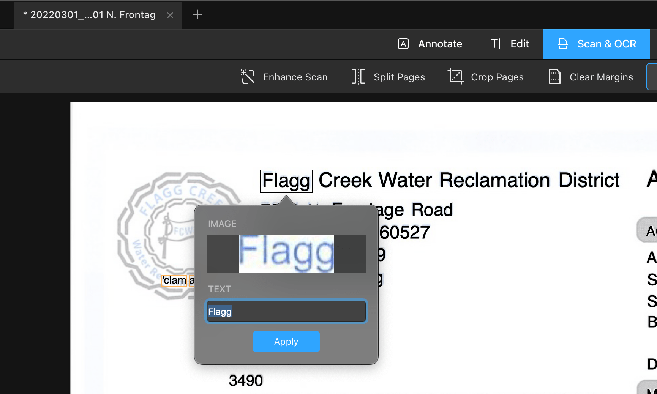657x394 pixels.
Task: Click the Annotate mode 'A' icon
Action: [403, 44]
